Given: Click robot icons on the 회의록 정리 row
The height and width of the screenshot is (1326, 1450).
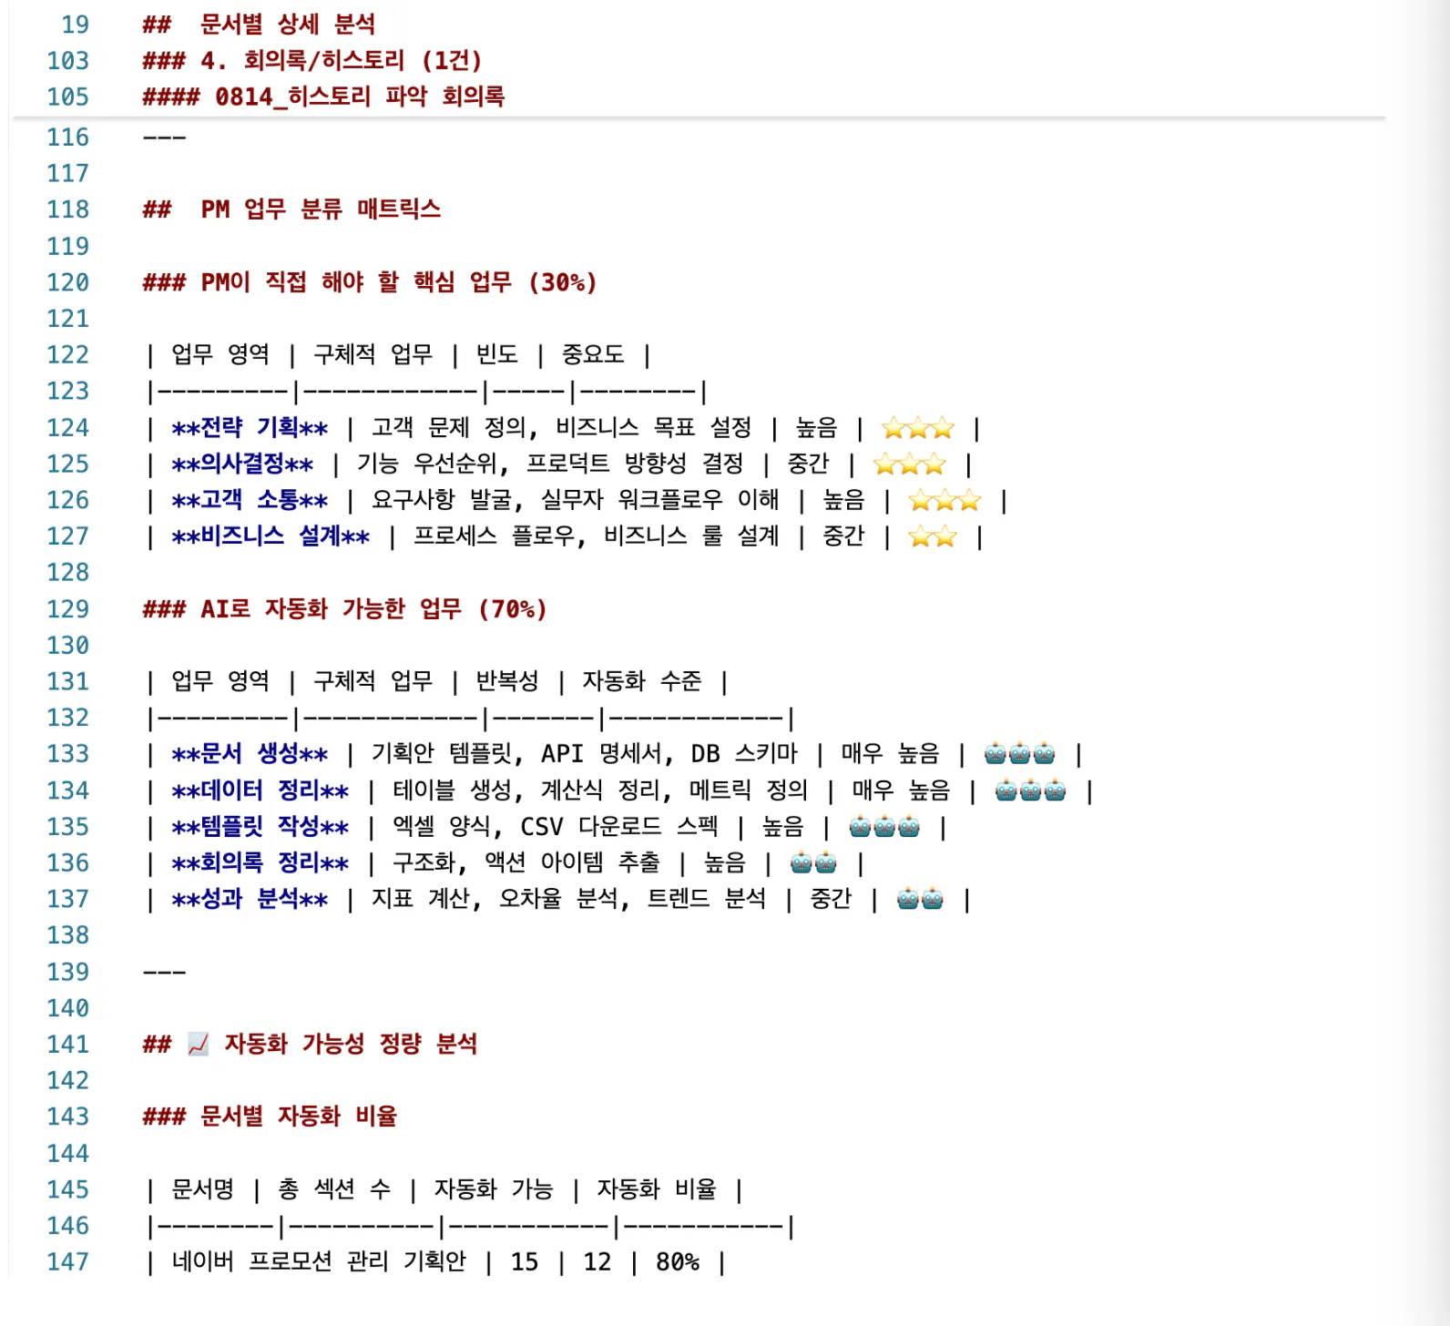Looking at the screenshot, I should [x=813, y=863].
